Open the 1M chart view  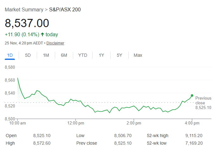[x=46, y=55]
